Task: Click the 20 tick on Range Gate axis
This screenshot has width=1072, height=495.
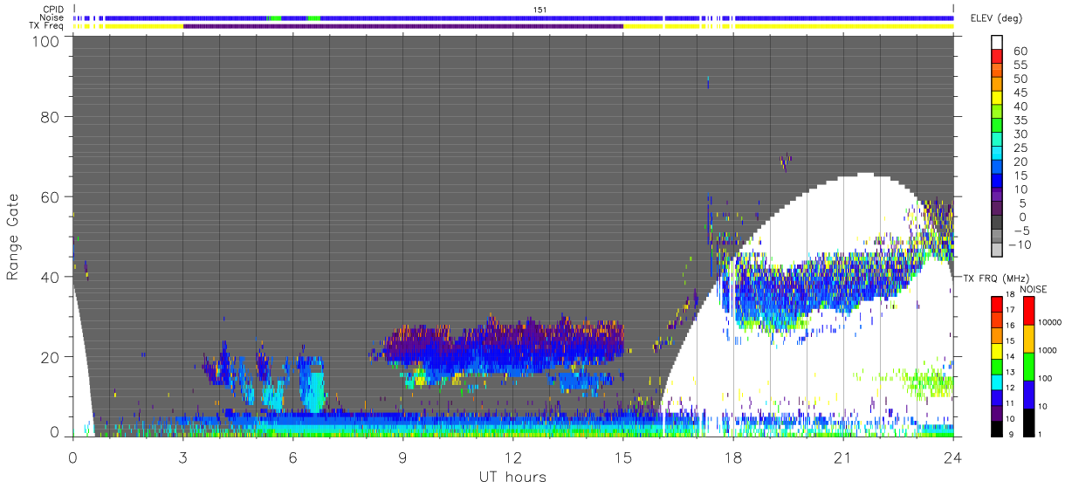Action: coord(50,357)
